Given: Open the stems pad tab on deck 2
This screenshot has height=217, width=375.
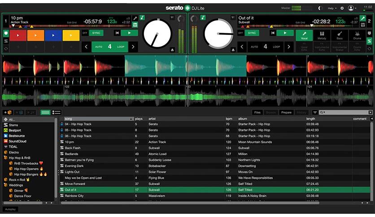Looking at the screenshot, I should click(370, 41).
